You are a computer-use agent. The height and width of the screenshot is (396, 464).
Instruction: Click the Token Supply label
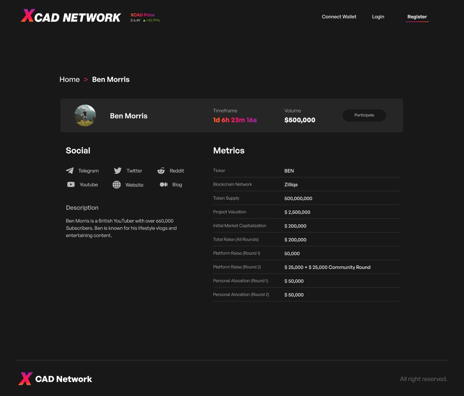(226, 198)
